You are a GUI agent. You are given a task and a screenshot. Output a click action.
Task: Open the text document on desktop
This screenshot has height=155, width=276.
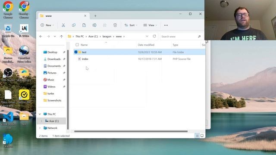(8, 99)
